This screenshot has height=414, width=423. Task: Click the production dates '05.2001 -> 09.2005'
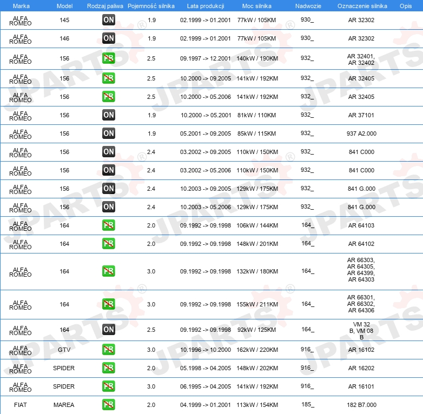206,133
